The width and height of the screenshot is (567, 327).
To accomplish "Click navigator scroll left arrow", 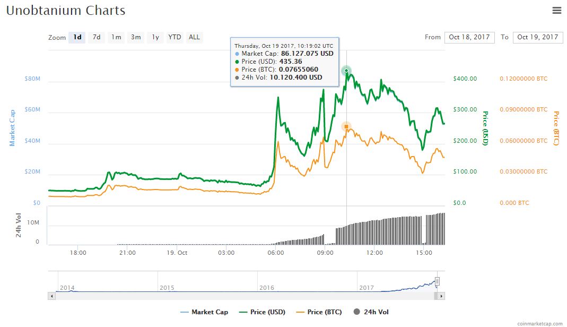I will click(x=51, y=296).
